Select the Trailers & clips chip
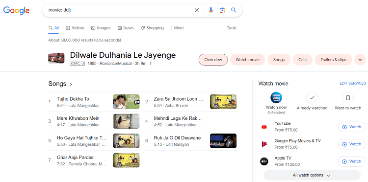This screenshot has height=182, width=368. pos(334,60)
